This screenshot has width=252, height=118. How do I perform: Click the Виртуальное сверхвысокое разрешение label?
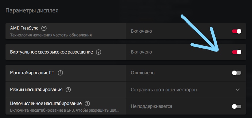[51, 52]
